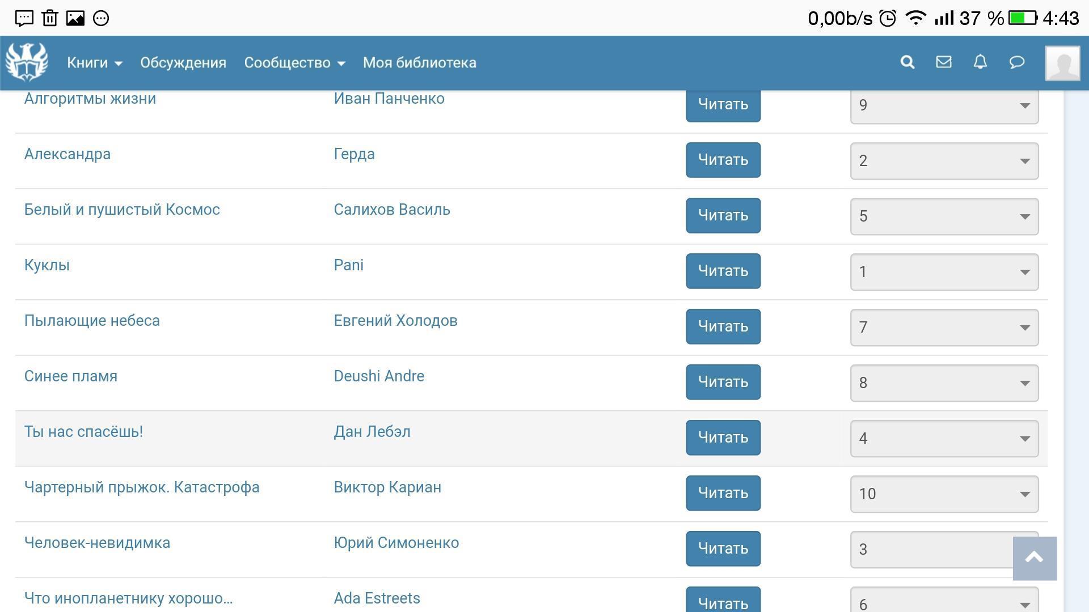Expand the Сообщество dropdown menu
Screen dimensions: 1089x612
point(294,63)
